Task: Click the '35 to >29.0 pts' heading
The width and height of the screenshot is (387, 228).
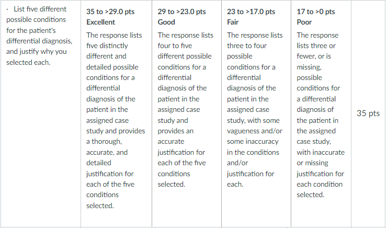Action: [110, 12]
